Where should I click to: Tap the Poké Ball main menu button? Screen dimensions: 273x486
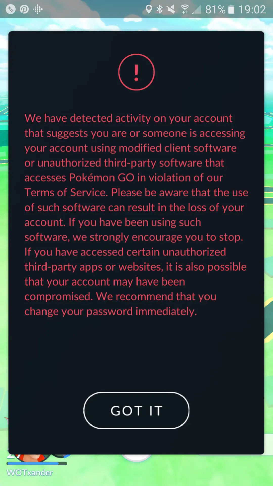click(136, 458)
